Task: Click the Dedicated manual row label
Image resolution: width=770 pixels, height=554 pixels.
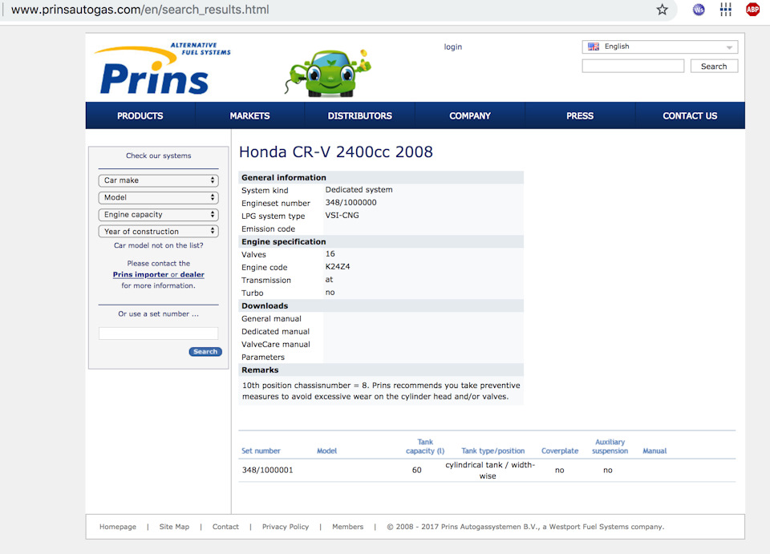Action: 275,332
